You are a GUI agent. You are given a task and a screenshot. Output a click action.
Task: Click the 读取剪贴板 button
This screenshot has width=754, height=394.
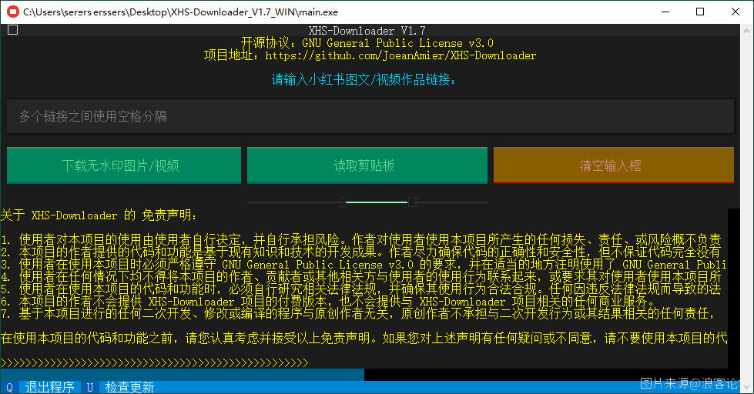[367, 165]
